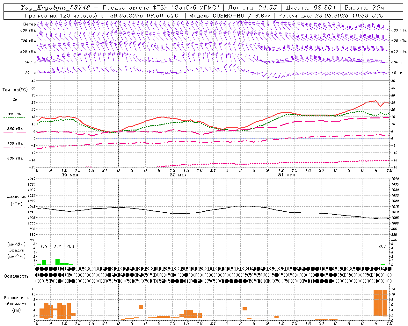Click the Осадки label
This screenshot has height=326, width=408.
point(16,250)
